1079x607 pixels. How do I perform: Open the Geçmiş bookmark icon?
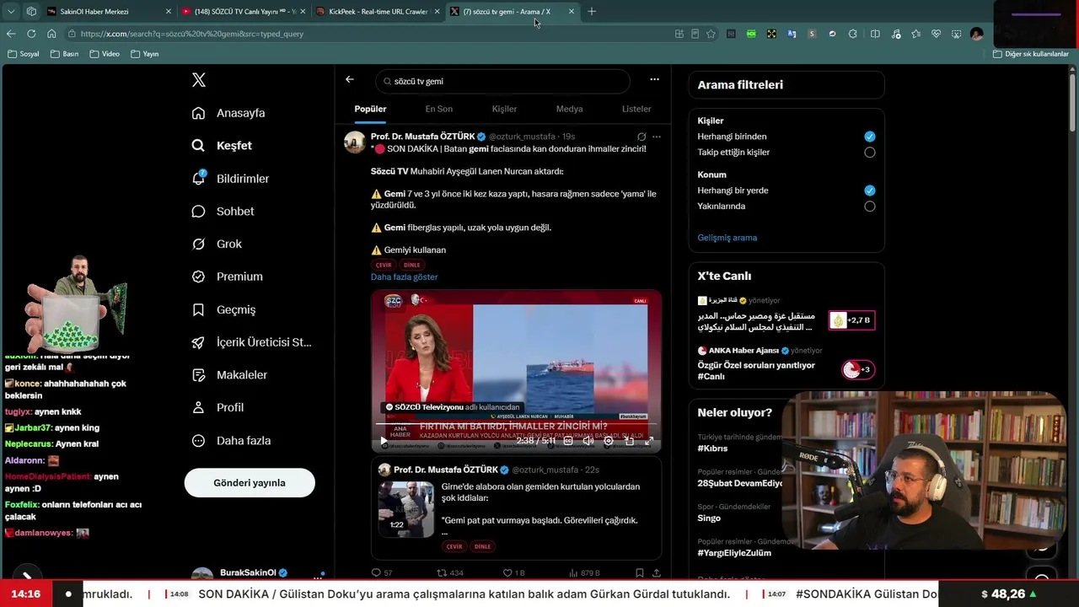(198, 309)
